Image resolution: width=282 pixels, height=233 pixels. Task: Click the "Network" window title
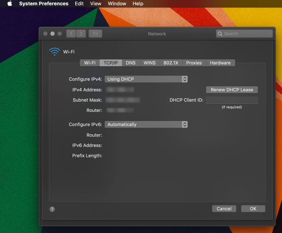[x=157, y=34]
